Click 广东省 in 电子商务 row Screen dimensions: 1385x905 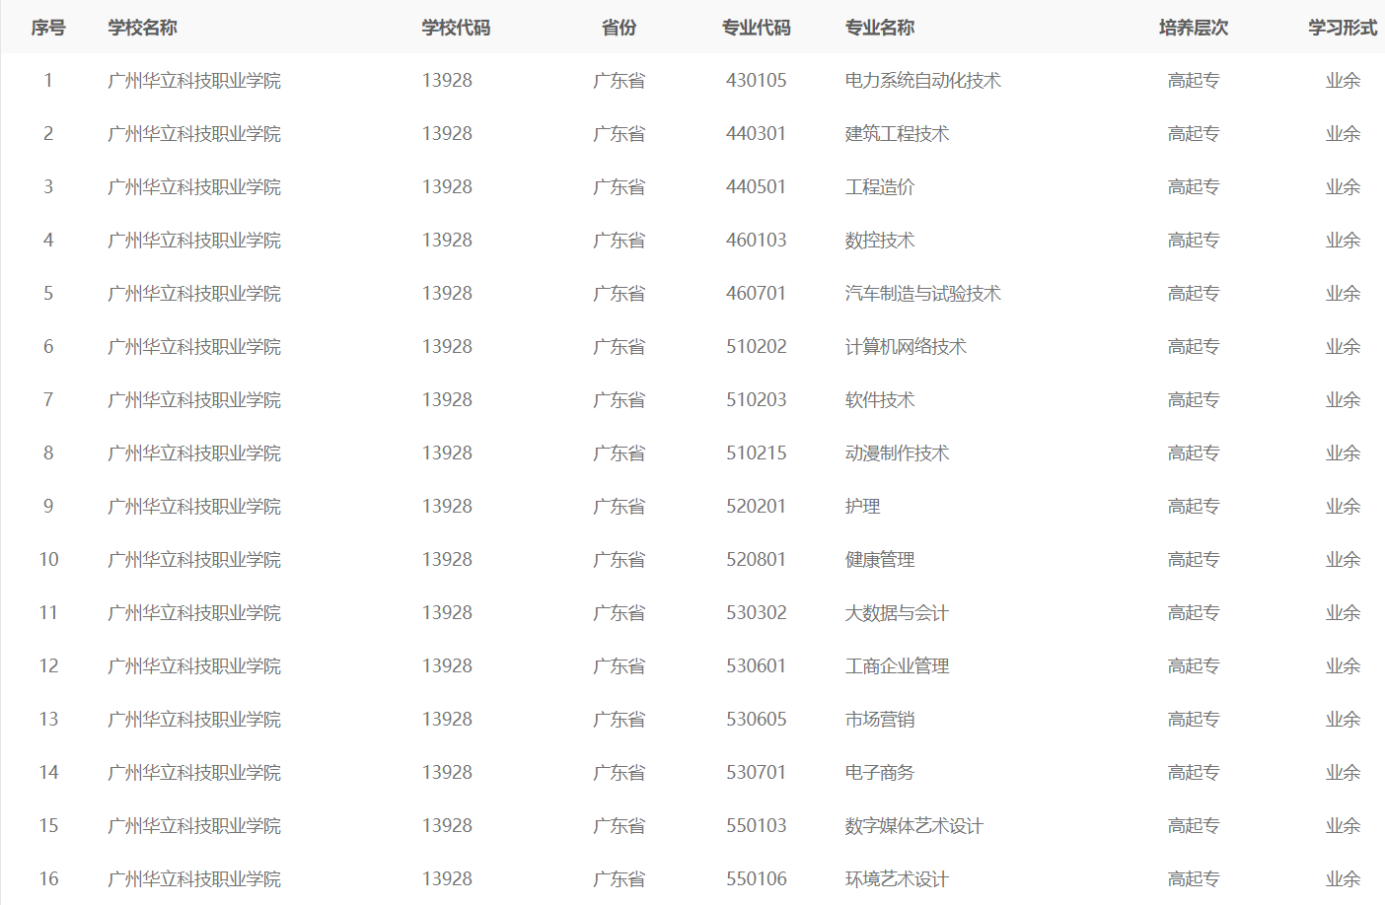coord(620,773)
